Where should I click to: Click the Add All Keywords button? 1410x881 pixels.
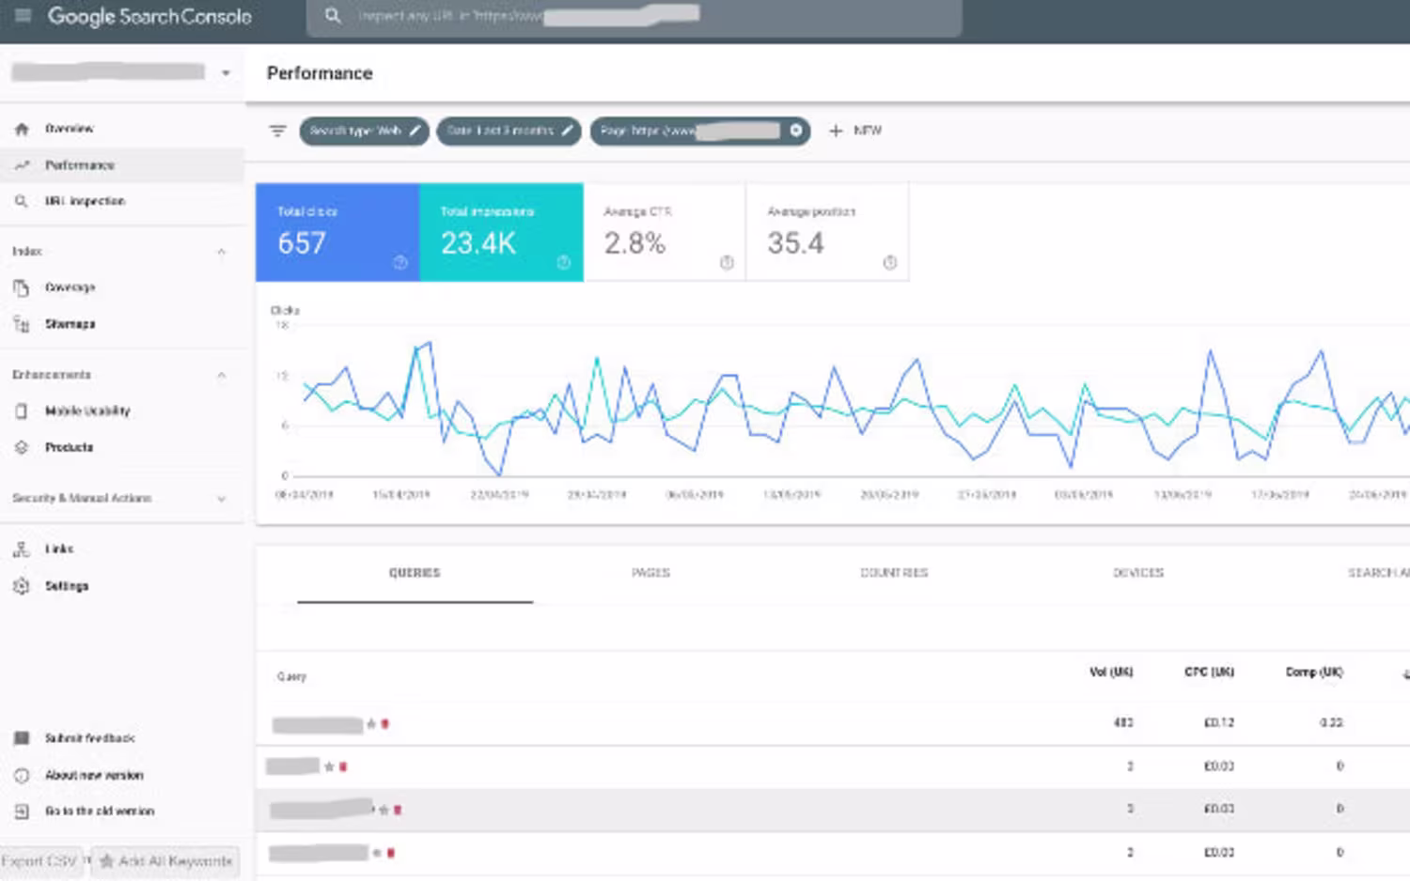[x=166, y=861]
